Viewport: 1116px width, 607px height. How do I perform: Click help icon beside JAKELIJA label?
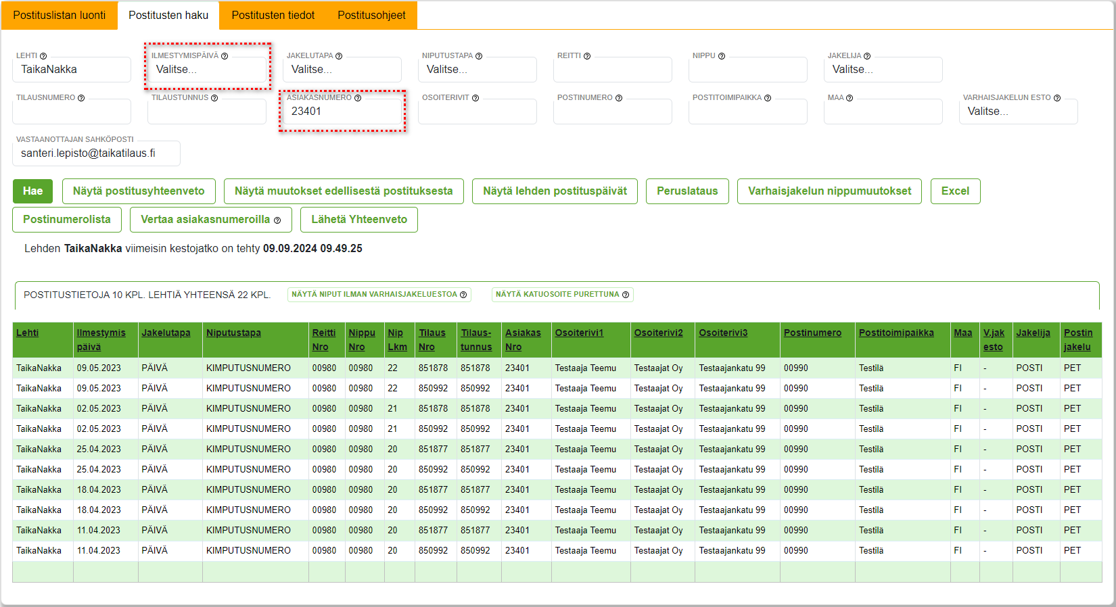click(867, 56)
